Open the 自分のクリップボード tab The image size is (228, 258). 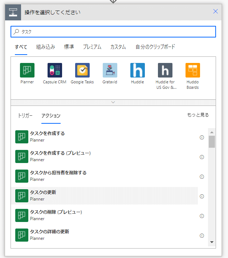(x=155, y=47)
